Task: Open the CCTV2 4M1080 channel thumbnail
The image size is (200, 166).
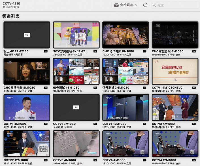Action: [175, 107]
